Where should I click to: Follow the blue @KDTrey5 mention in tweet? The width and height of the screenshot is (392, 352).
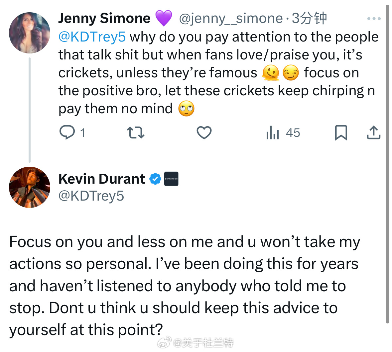pyautogui.click(x=92, y=37)
